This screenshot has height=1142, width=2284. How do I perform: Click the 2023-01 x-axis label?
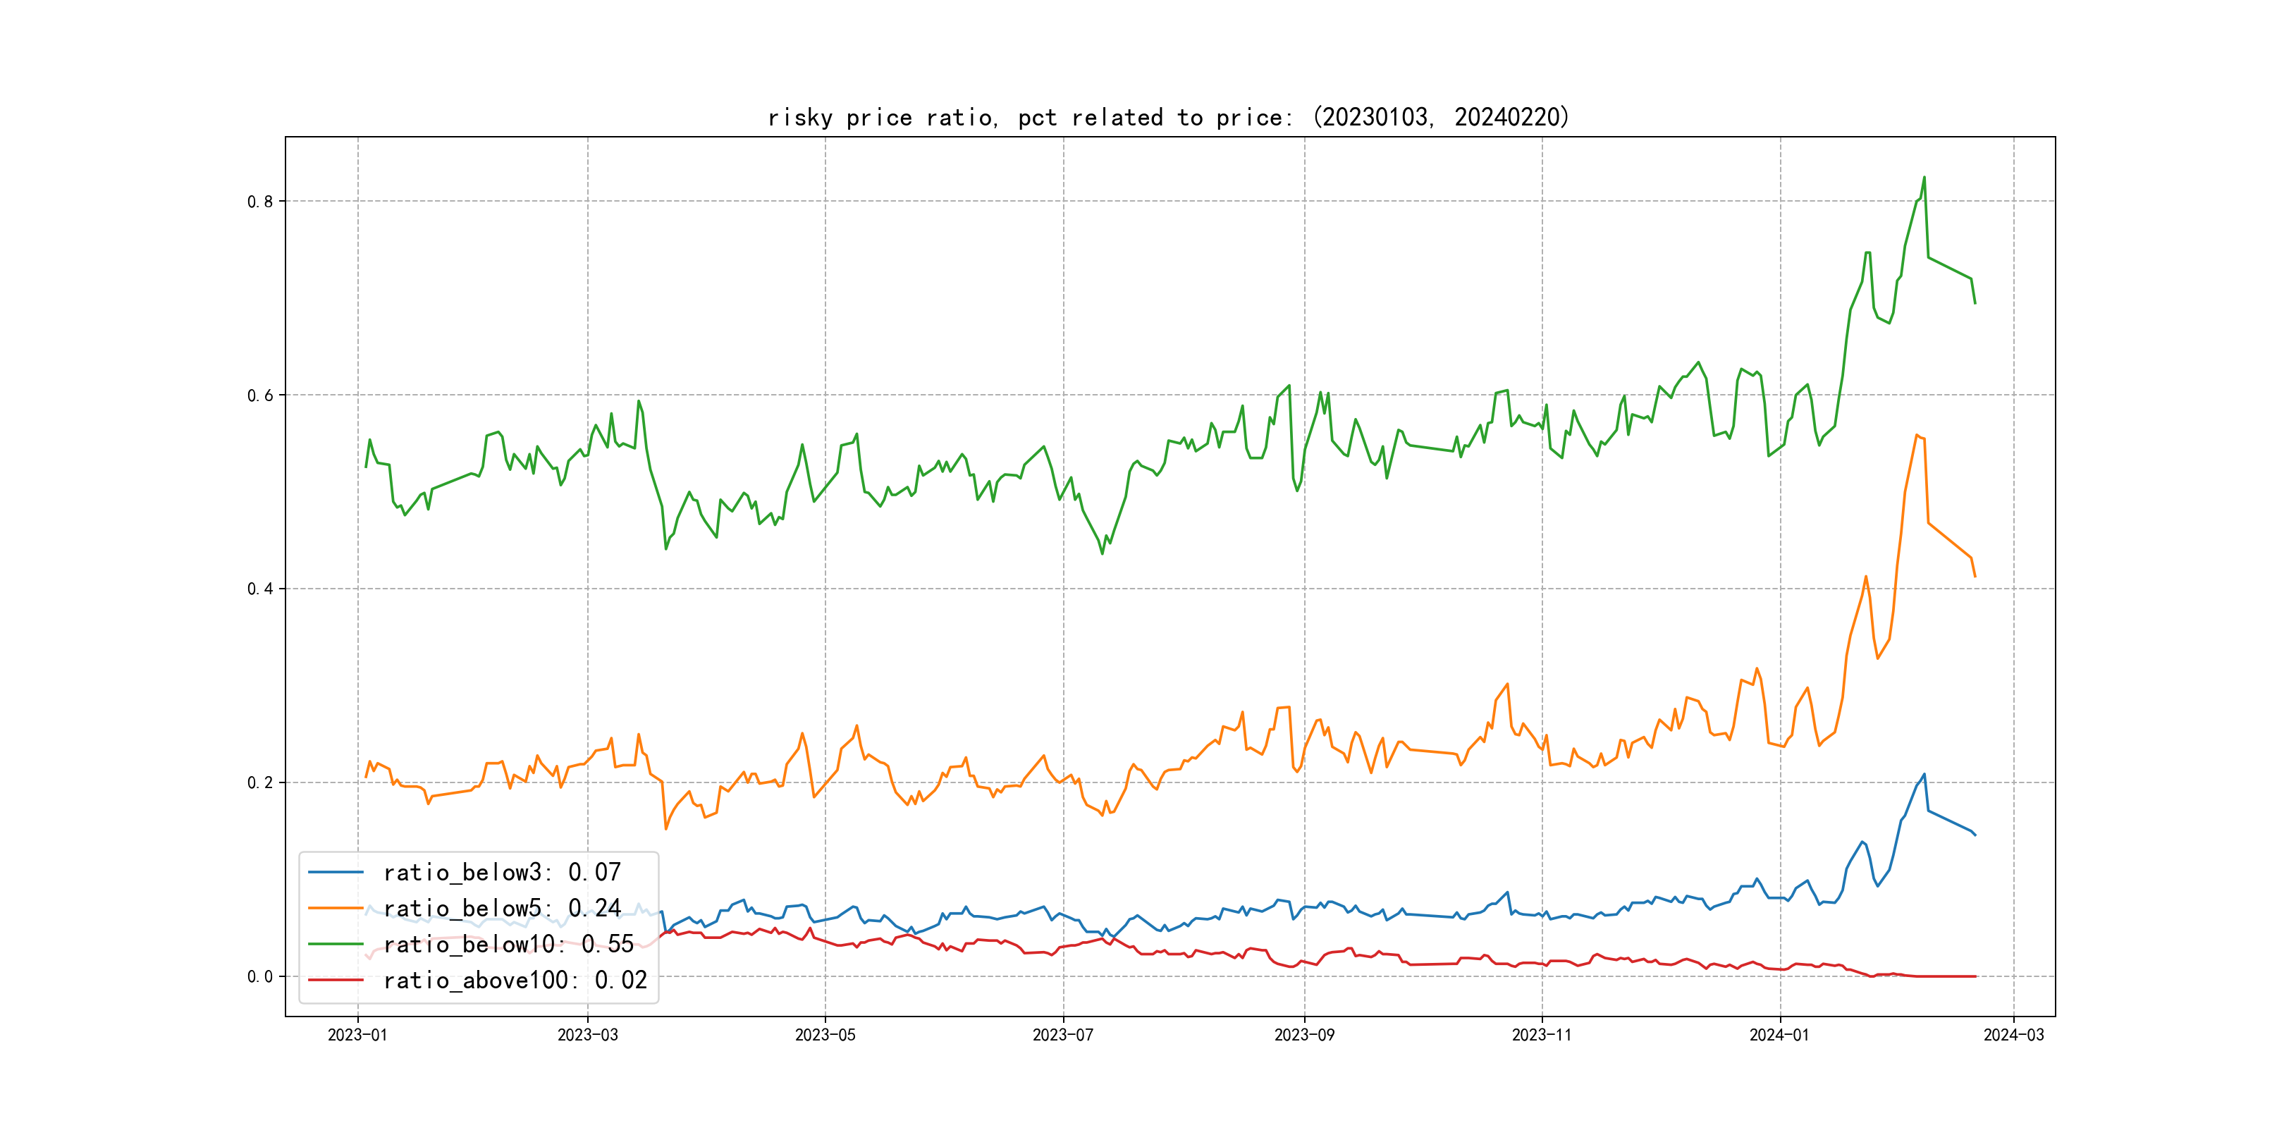pyautogui.click(x=357, y=1035)
